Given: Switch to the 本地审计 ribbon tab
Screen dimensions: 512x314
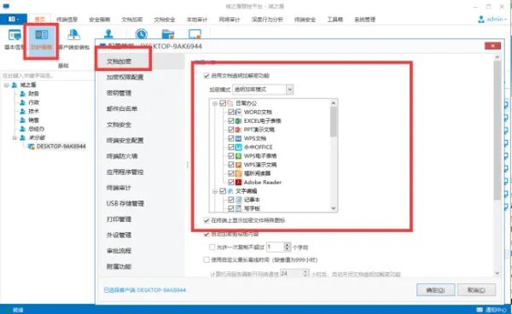Looking at the screenshot, I should click(197, 20).
